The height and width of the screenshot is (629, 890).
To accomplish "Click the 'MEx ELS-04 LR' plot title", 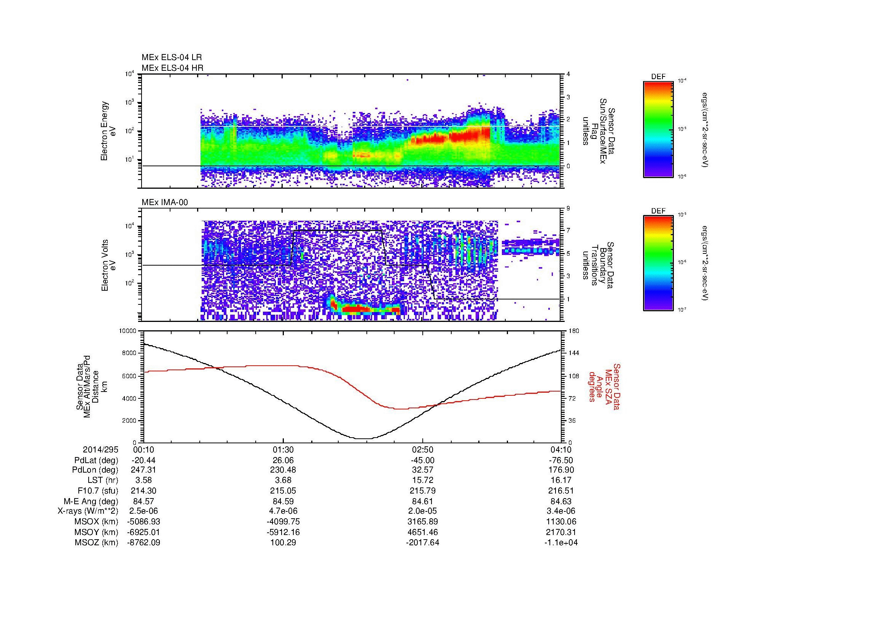I will click(x=171, y=57).
